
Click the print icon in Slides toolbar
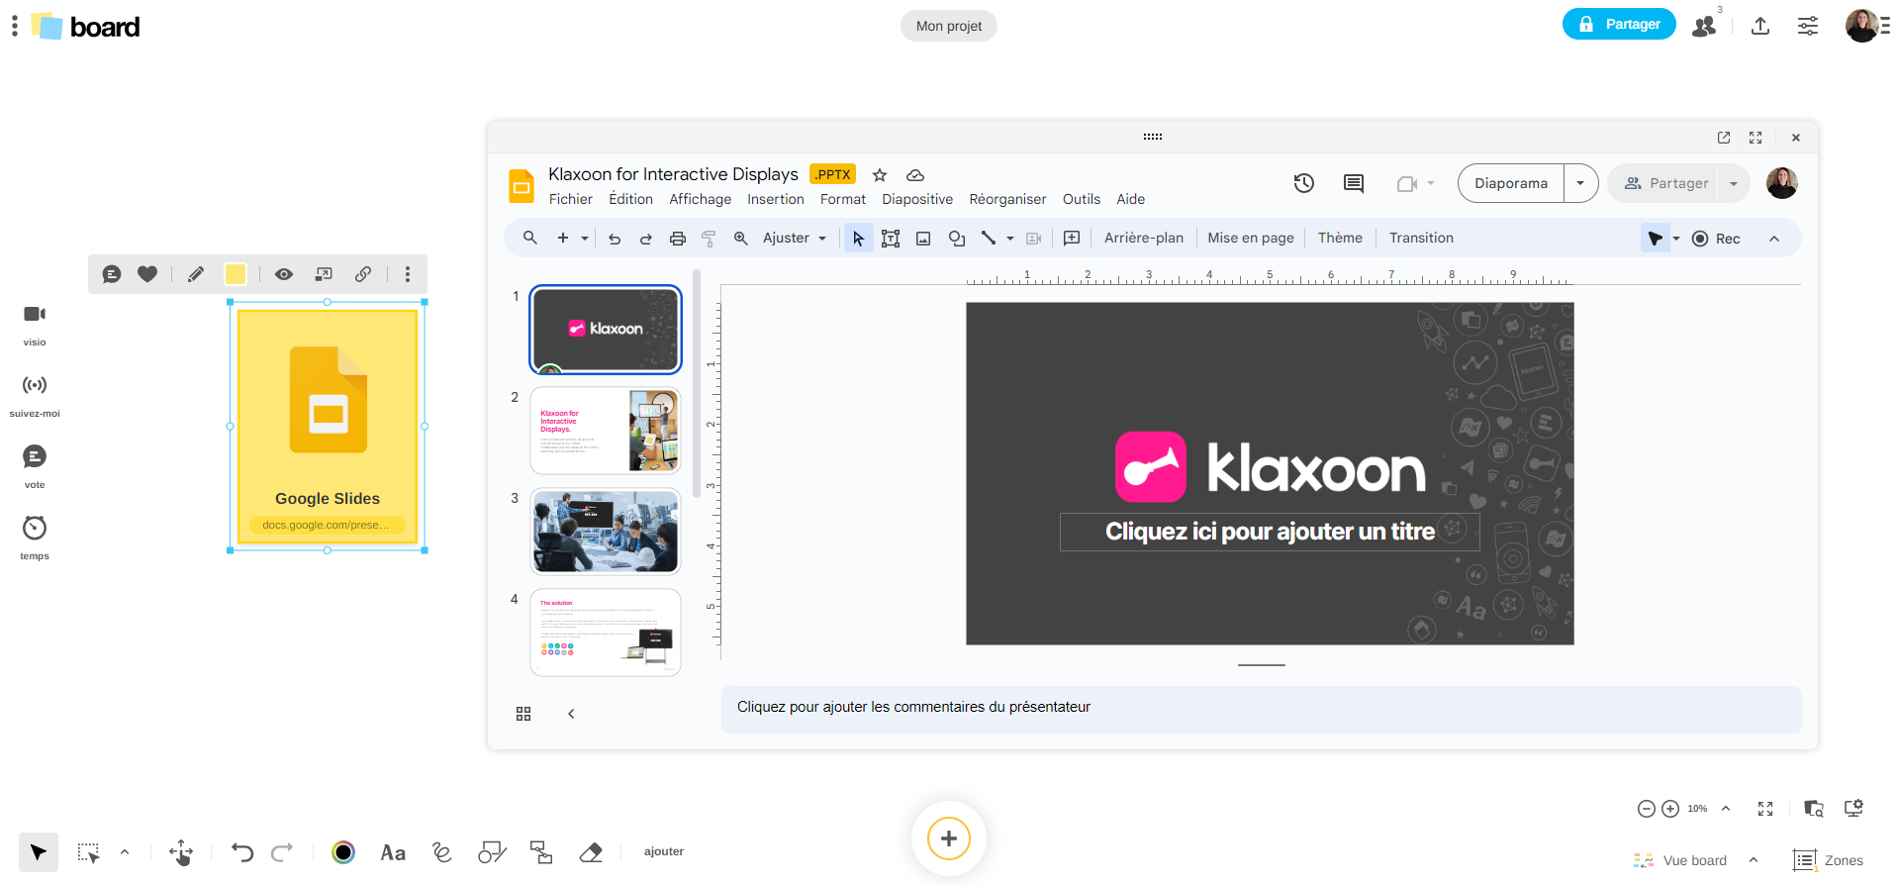[x=678, y=239]
